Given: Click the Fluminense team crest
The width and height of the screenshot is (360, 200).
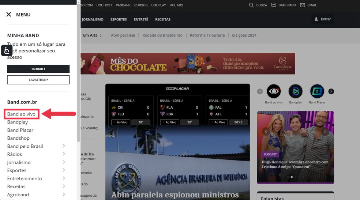Looking at the screenshot, I should click(x=114, y=114).
